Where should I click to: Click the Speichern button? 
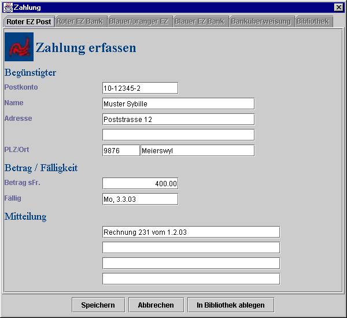(x=98, y=305)
